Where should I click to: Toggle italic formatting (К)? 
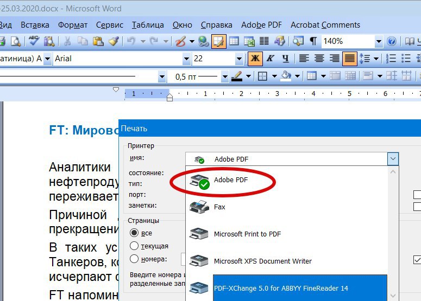(x=271, y=59)
